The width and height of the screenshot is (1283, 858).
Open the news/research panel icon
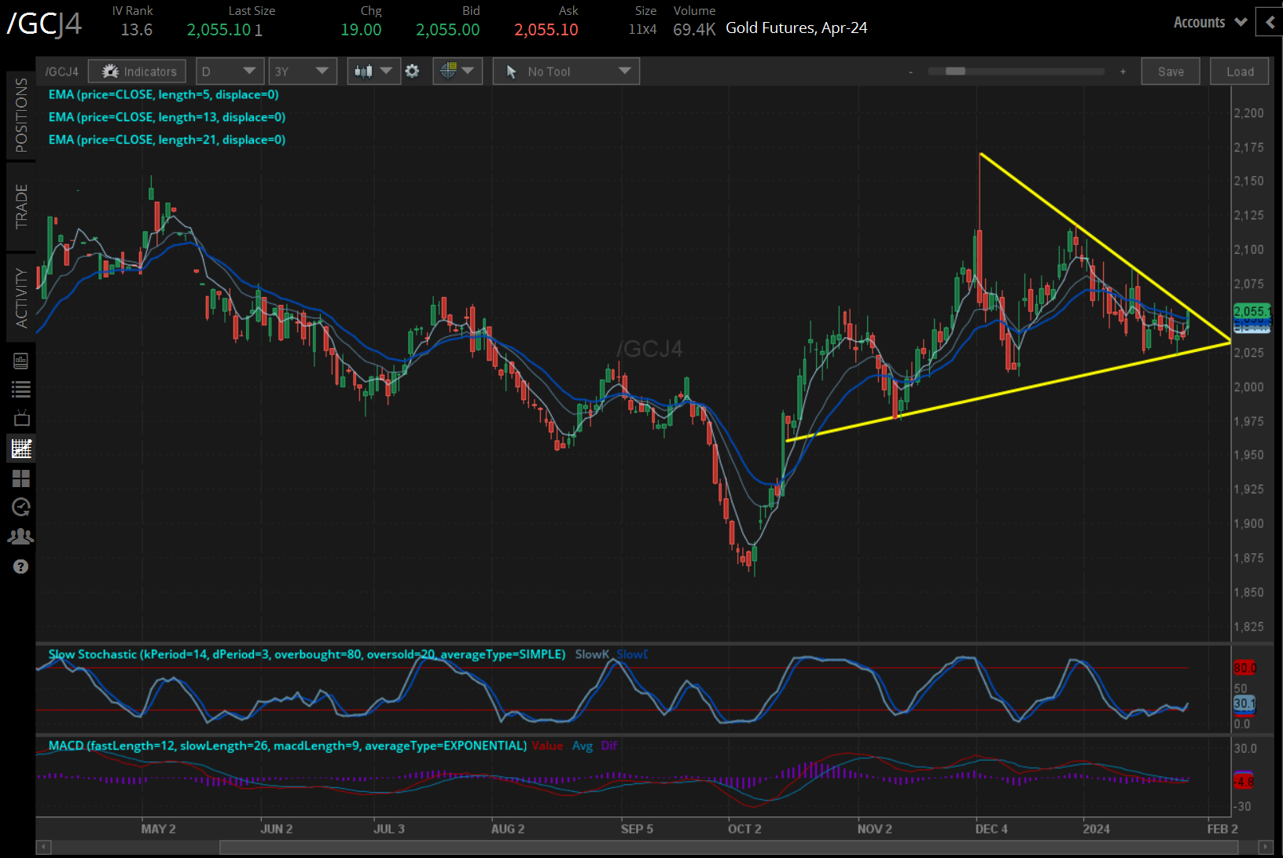point(21,361)
